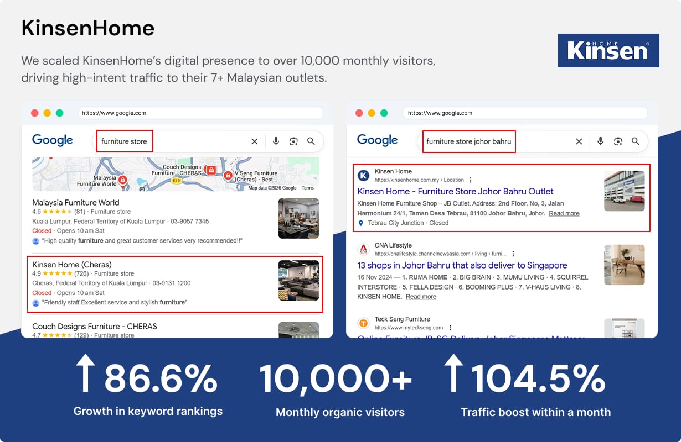Click the Kinsen Home Johor Bahru outlet thumbnail
This screenshot has height=442, width=681.
pyautogui.click(x=624, y=191)
